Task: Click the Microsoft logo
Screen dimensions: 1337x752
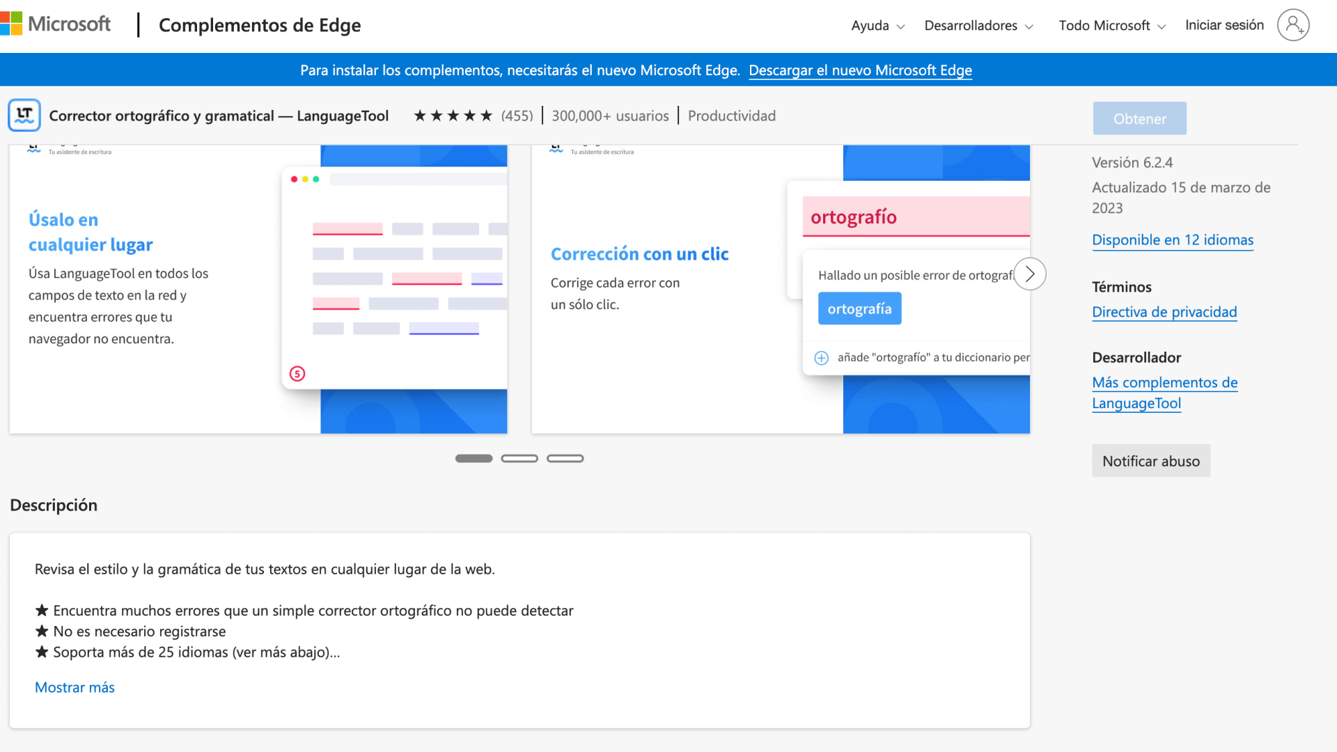Action: (x=56, y=24)
